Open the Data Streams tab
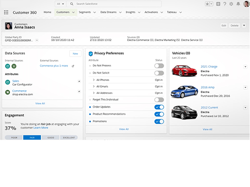 (x=108, y=12)
